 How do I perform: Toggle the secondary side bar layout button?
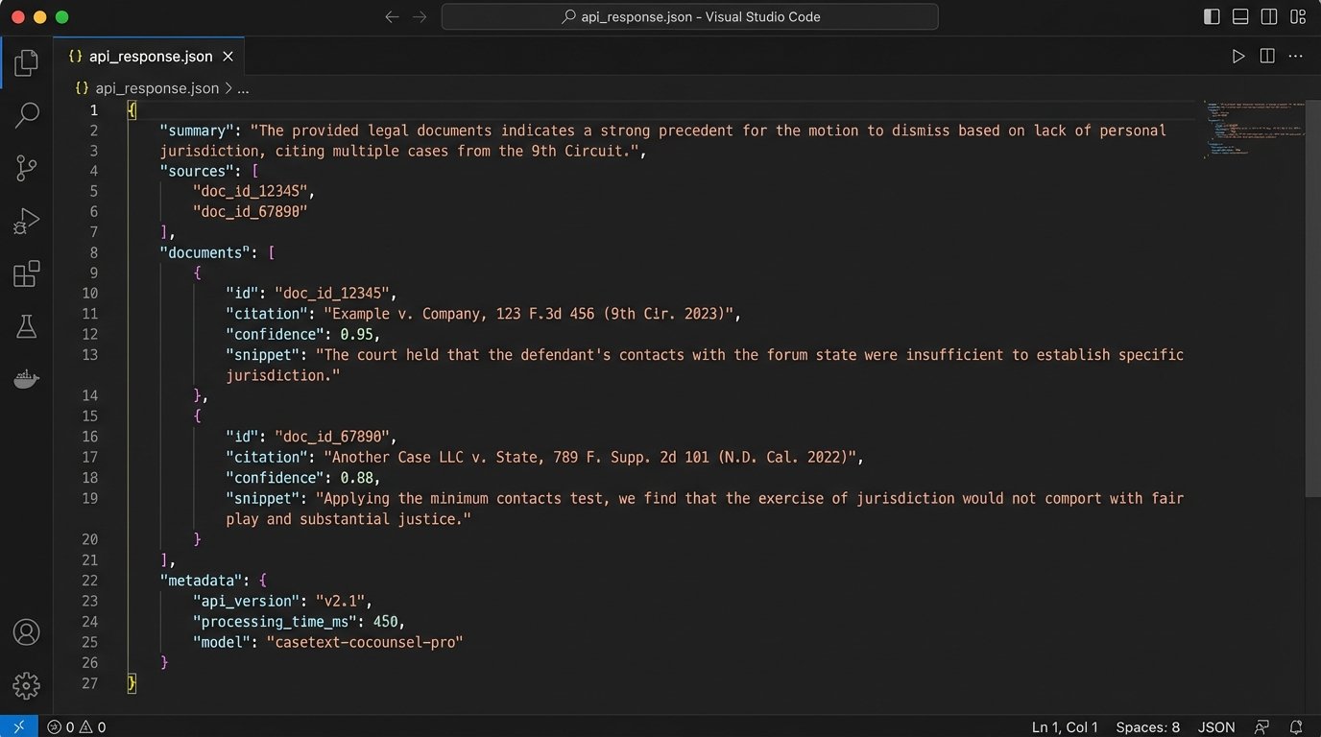click(x=1269, y=17)
